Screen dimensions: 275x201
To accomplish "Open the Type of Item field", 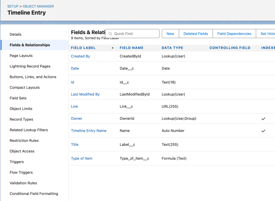I will [81, 158].
